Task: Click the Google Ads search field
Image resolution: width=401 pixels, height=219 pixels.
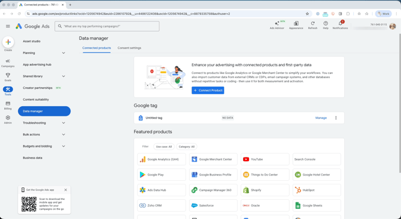Action: (107, 26)
